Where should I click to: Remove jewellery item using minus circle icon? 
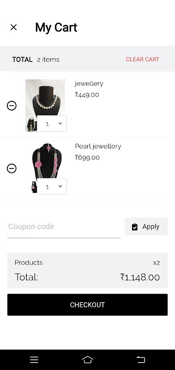[x=12, y=105]
